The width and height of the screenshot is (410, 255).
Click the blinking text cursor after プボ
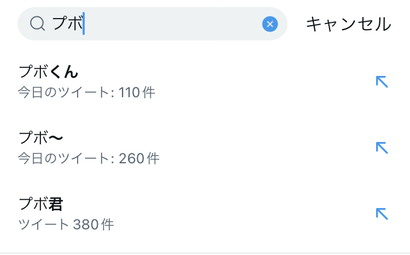pyautogui.click(x=84, y=23)
